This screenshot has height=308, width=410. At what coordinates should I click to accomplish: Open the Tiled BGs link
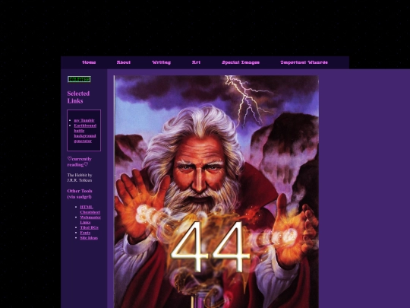click(89, 227)
